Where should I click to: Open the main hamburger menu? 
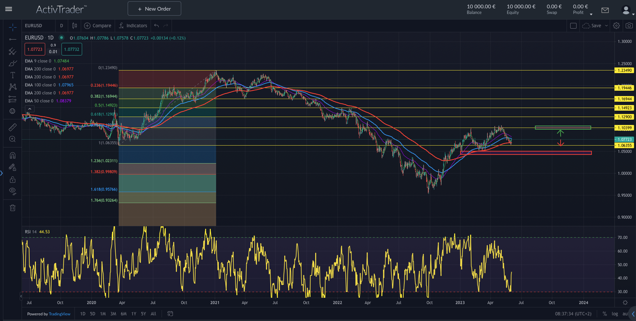pos(9,9)
